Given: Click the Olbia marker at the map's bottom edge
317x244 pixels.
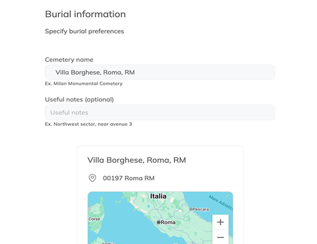Looking at the screenshot, I should click(x=103, y=242).
